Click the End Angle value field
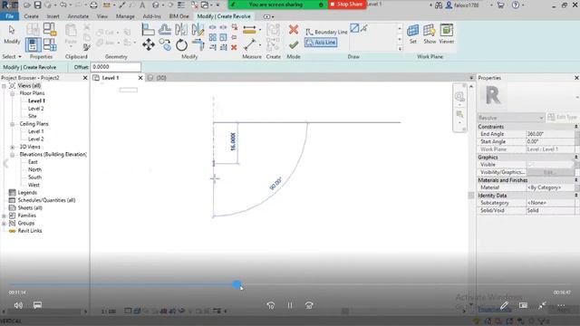 click(550, 134)
